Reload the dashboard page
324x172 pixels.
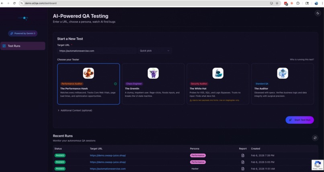tap(14, 3)
